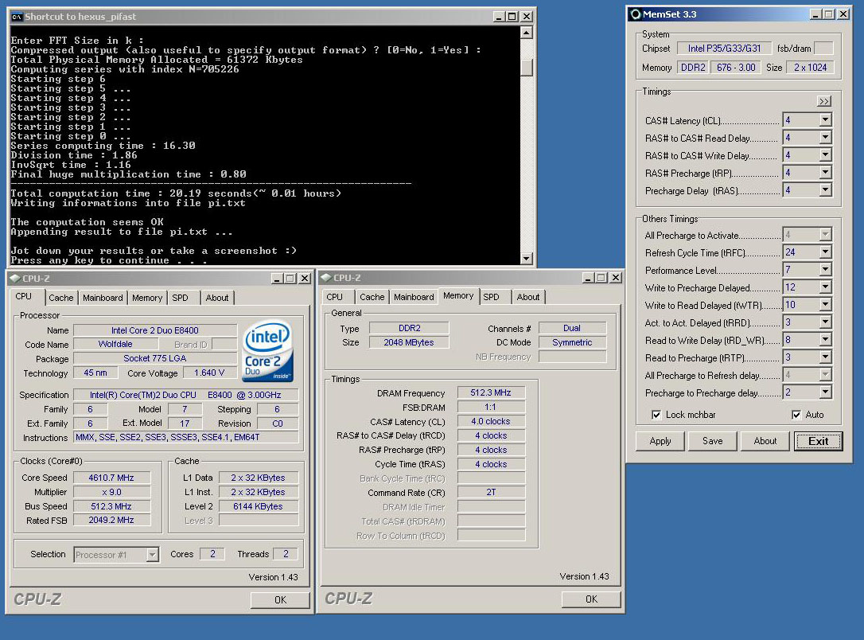The image size is (864, 640).
Task: Click the Core Voltage 1.640 V field
Action: coord(209,373)
